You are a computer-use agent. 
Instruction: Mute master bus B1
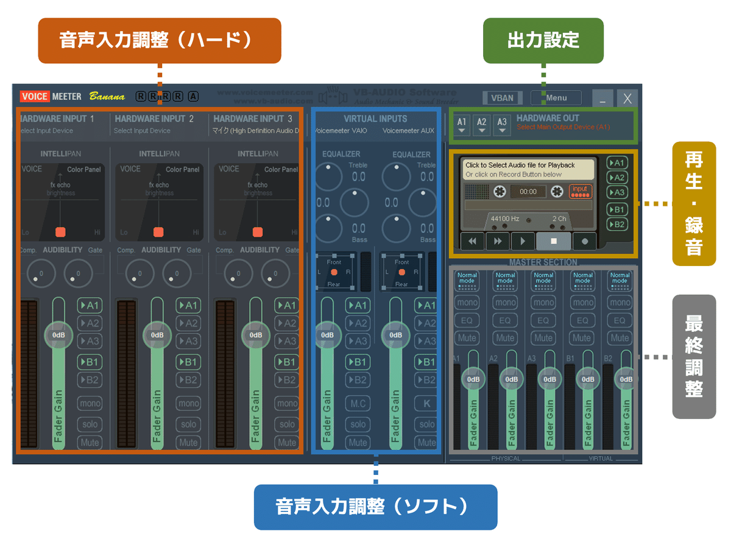582,338
